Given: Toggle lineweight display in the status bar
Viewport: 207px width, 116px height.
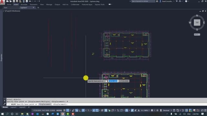Looking at the screenshot, I should pos(103,110).
